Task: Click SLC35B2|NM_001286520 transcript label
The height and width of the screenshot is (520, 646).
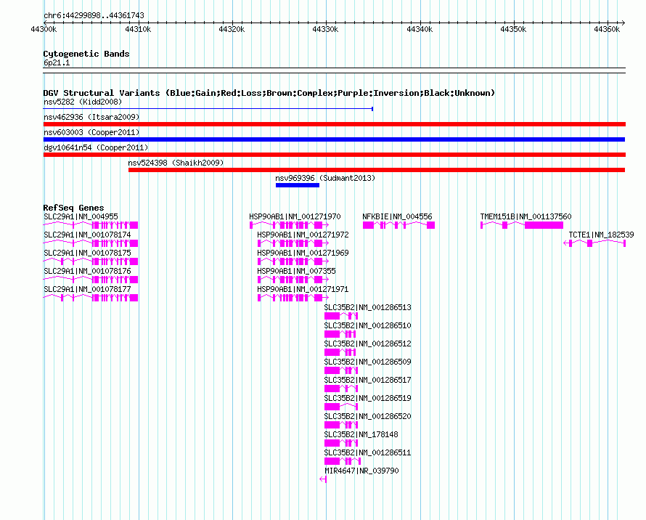Action: pos(367,416)
